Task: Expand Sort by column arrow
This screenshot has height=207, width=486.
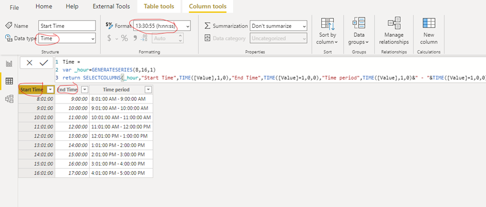Action: click(x=336, y=42)
